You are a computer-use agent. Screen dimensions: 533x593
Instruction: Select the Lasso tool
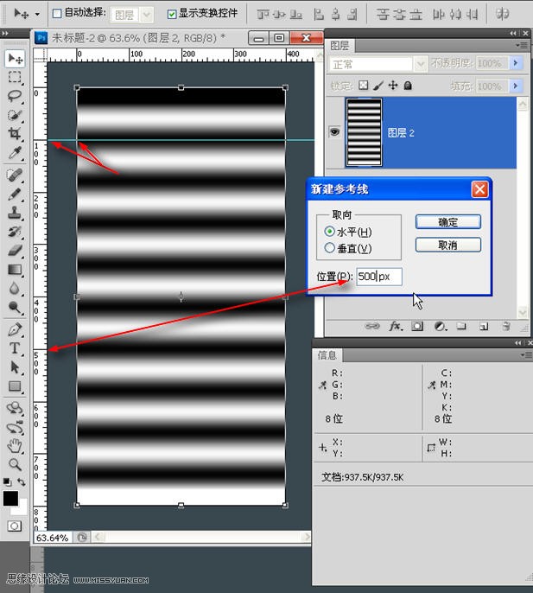pyautogui.click(x=16, y=95)
